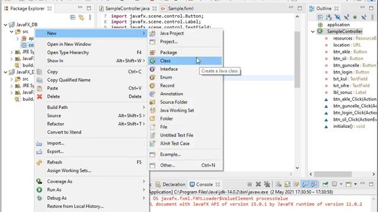This screenshot has width=378, height=212.
Task: Select lbl_sonuc label in Outline
Action: click(350, 92)
